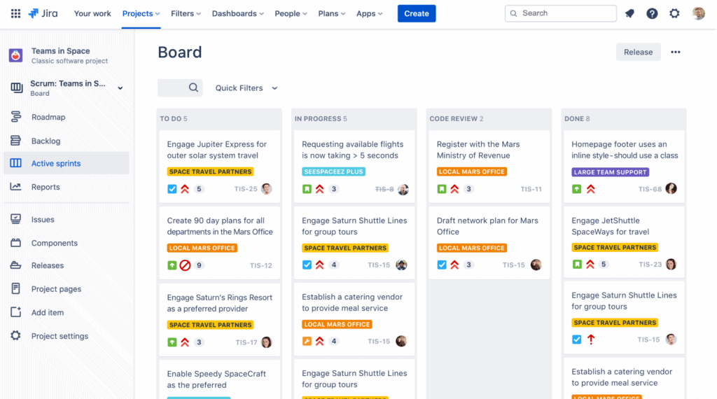Screen dimensions: 717x399
Task: Open the help question mark icon
Action: click(x=652, y=13)
